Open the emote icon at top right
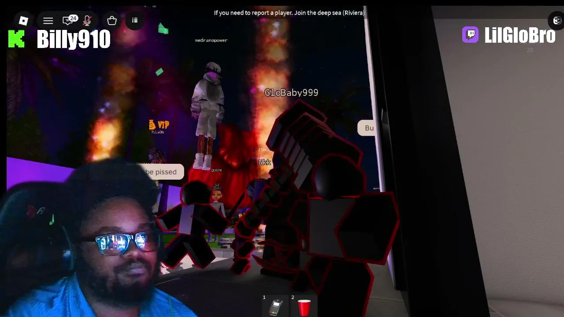Screen dimensions: 564x317 point(557,21)
